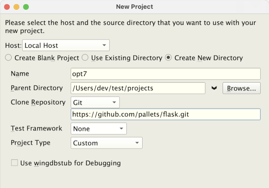Screen dimensions: 269x188
Task: Open the Local Host combo box
Action: (x=66, y=45)
